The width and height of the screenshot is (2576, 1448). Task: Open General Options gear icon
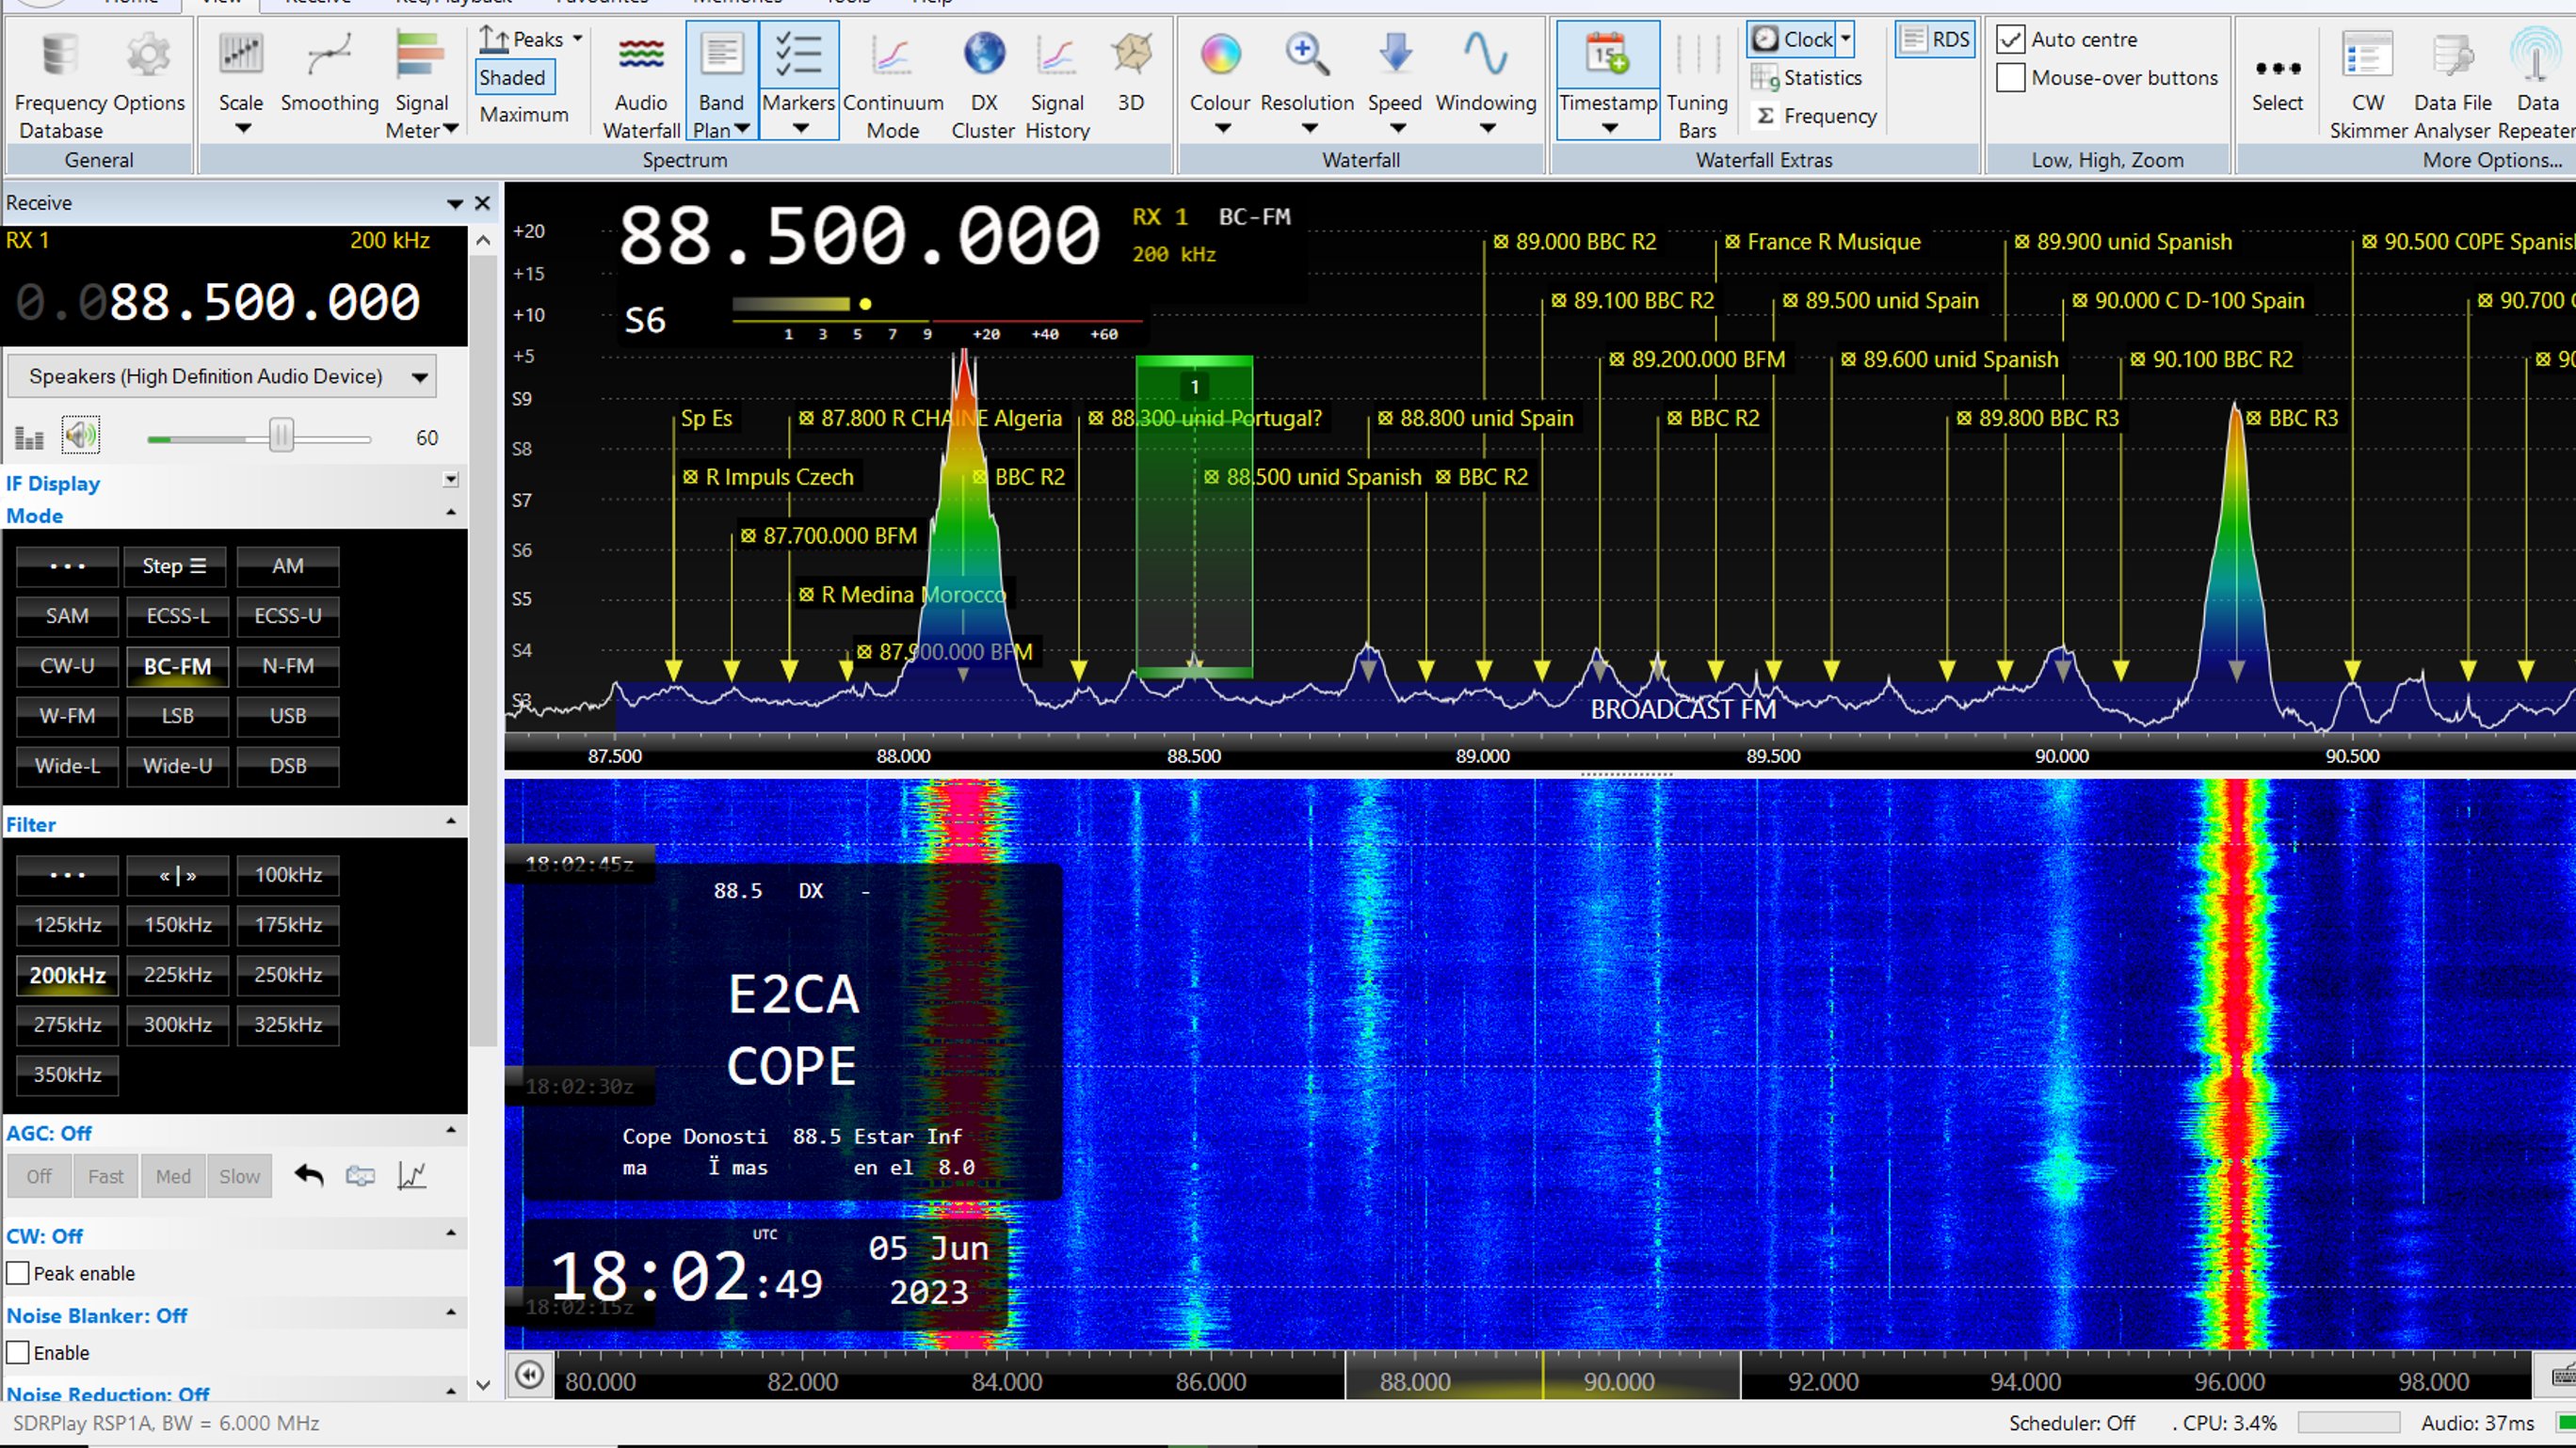coord(148,72)
